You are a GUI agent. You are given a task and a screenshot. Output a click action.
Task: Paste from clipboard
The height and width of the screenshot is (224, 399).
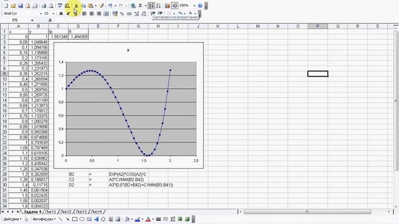pos(90,6)
